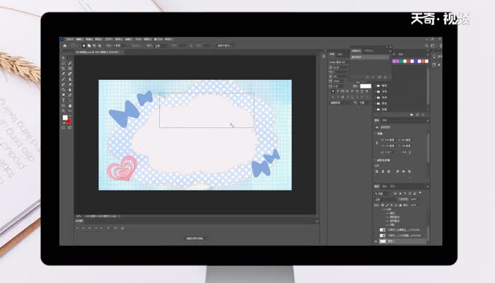Click the screen mode icon in toolbox
495x283 pixels.
pos(70,127)
